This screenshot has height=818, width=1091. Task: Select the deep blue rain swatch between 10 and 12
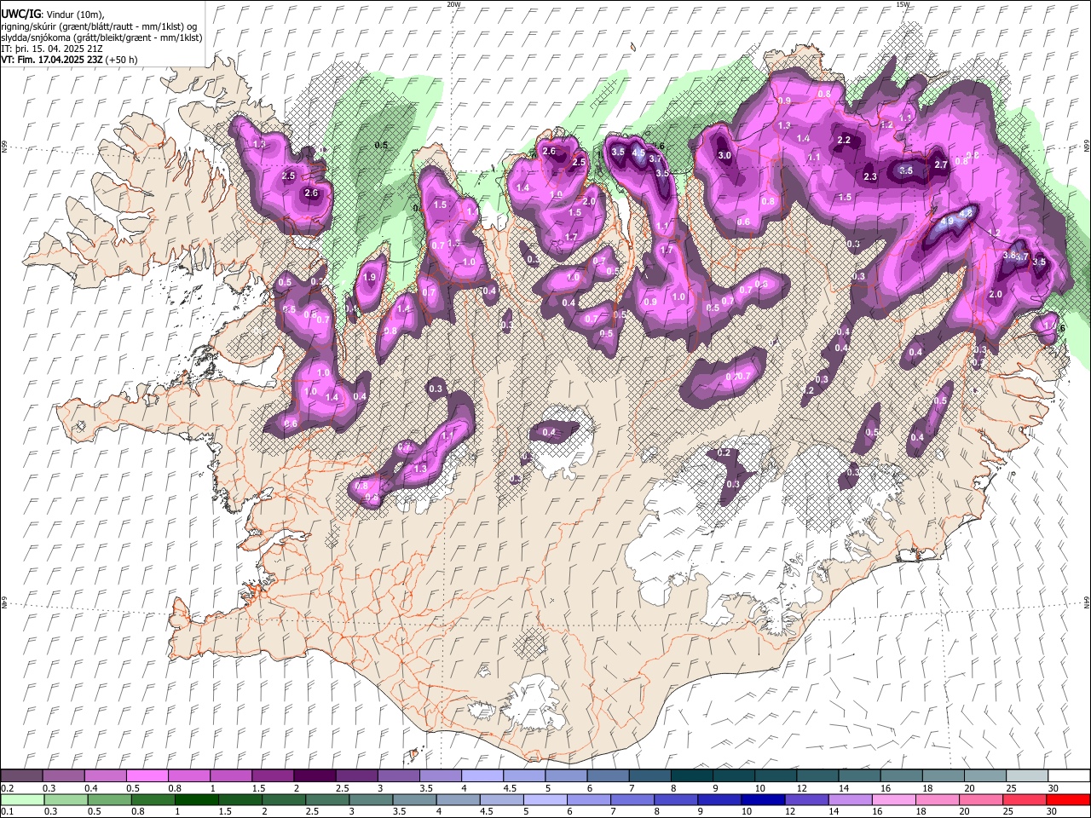click(762, 799)
